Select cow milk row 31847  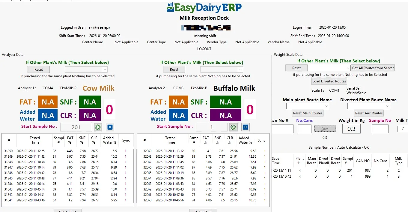coord(68,167)
